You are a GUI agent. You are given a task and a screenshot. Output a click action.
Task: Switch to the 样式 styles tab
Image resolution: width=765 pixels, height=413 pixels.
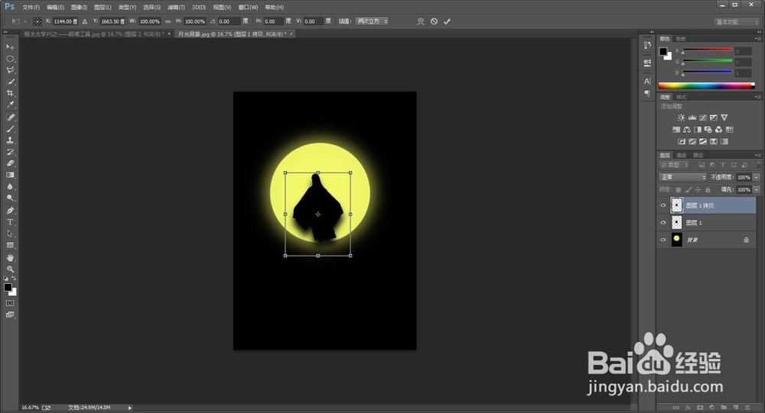[681, 97]
